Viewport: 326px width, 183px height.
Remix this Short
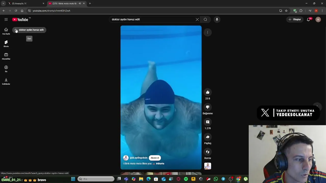[208, 152]
